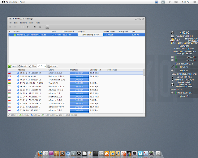198x158 pixels.
Task: Open the Torrent menu
Action: pos(23,23)
